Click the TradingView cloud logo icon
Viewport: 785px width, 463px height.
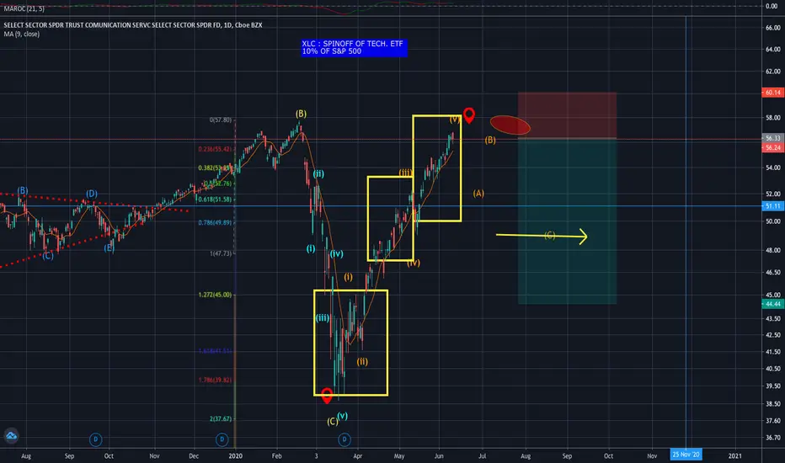click(11, 436)
